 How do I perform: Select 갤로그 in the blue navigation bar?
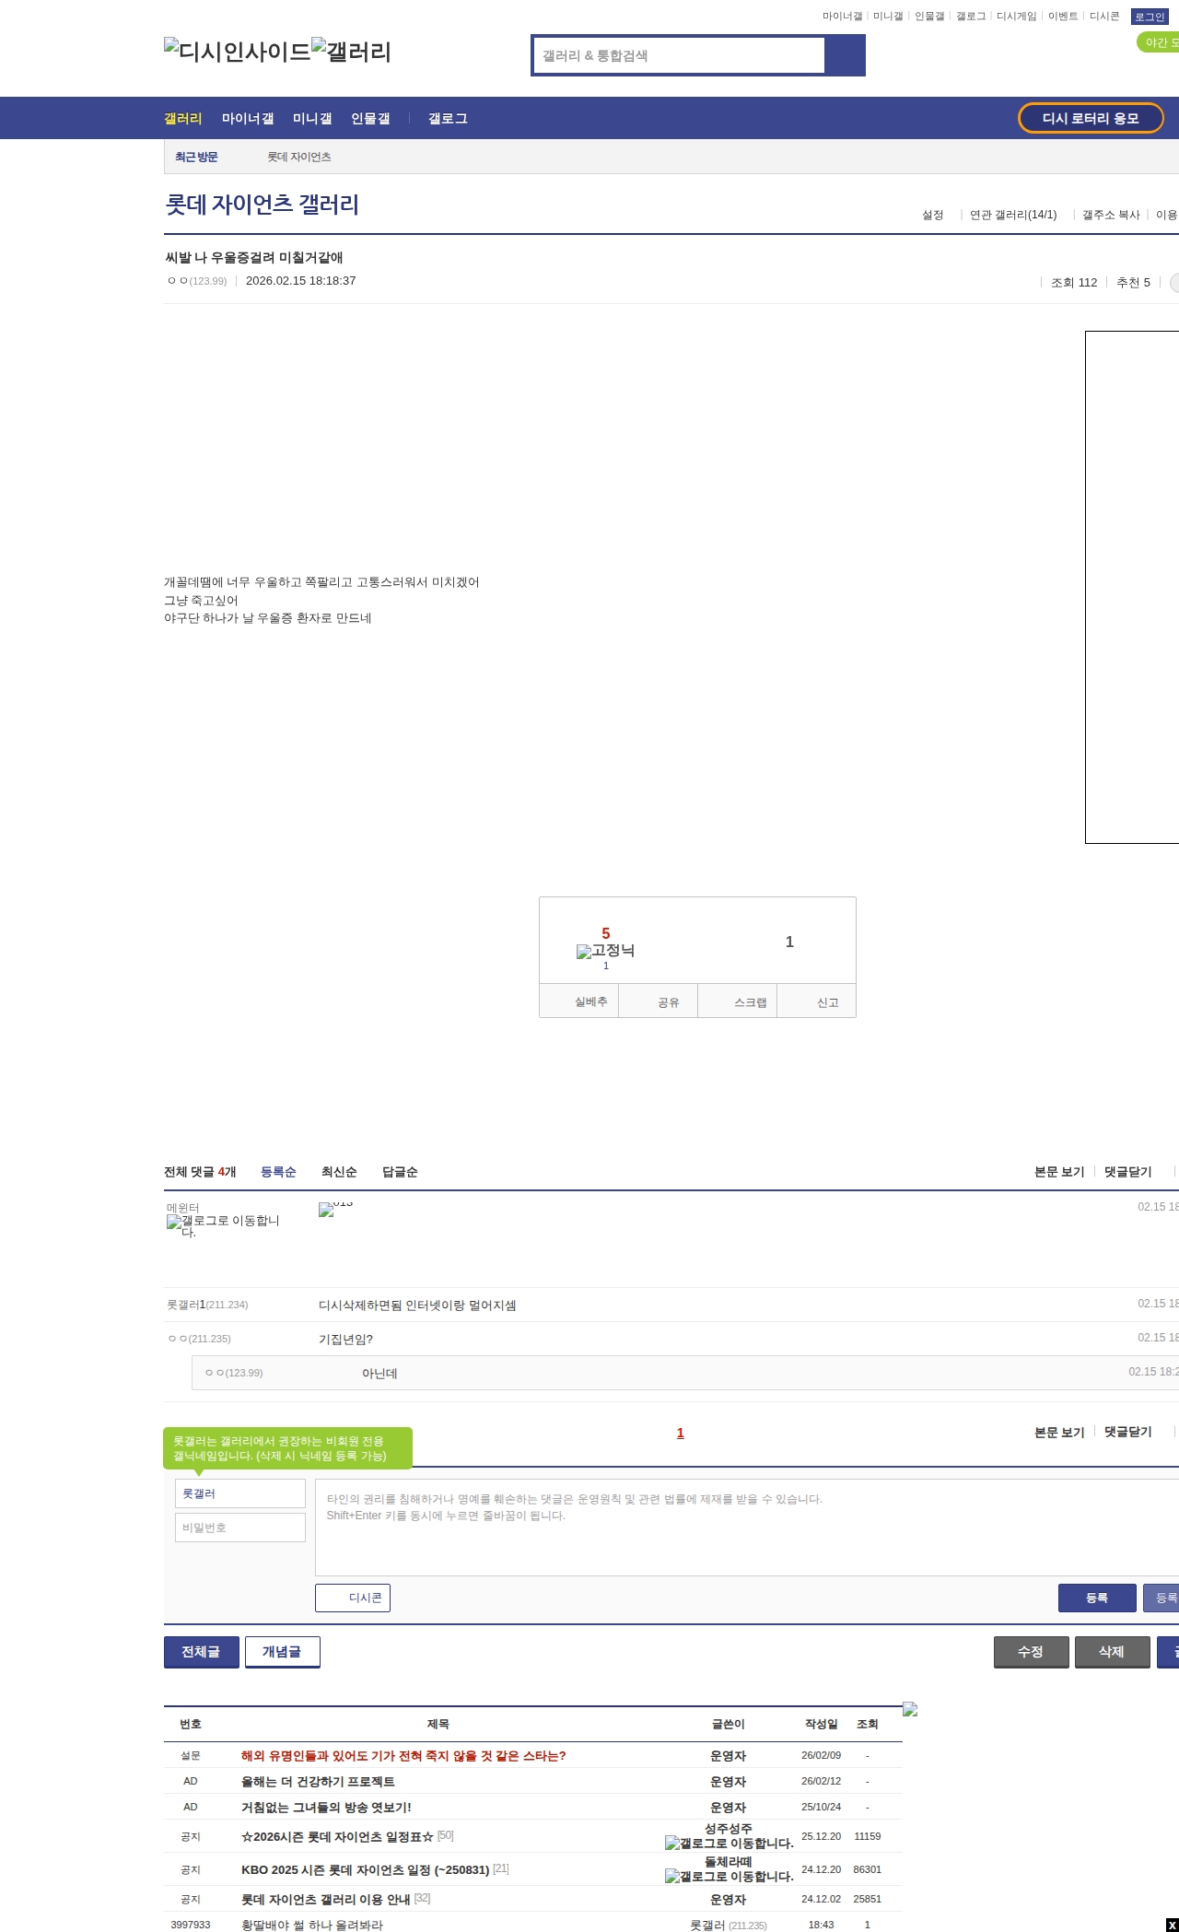[448, 118]
